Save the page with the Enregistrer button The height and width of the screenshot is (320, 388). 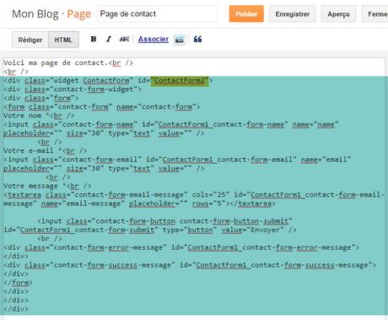(x=293, y=14)
